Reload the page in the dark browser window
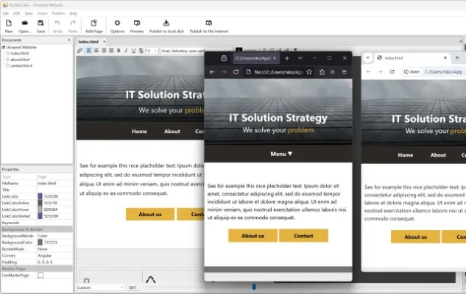This screenshot has width=466, height=294. coord(236,72)
